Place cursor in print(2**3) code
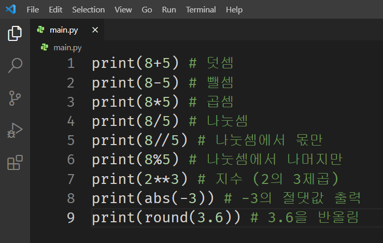 tap(140, 179)
